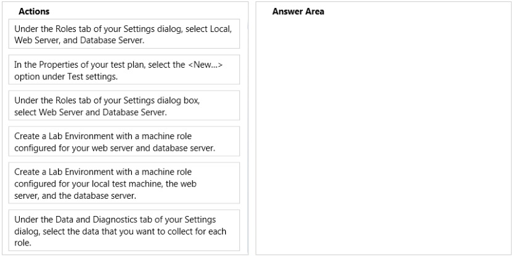The width and height of the screenshot is (513, 256).
Task: Pick the test plan Properties <New...> action
Action: coord(124,70)
